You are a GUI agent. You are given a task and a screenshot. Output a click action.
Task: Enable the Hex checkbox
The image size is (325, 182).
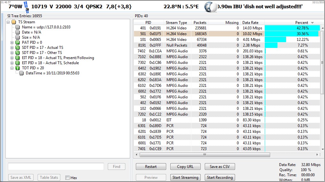tap(67, 178)
